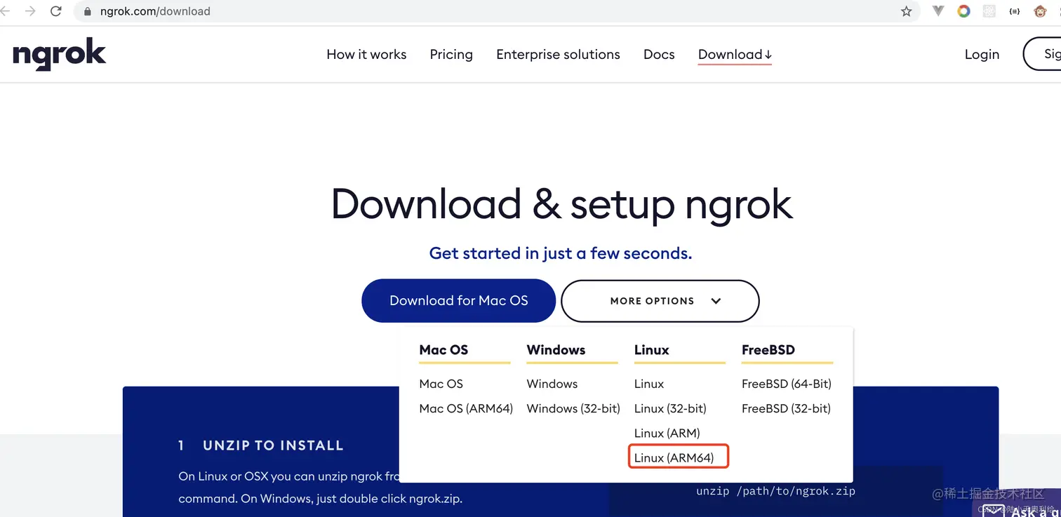Click 'Get started in just a few seconds.'
This screenshot has width=1061, height=517.
coord(561,253)
